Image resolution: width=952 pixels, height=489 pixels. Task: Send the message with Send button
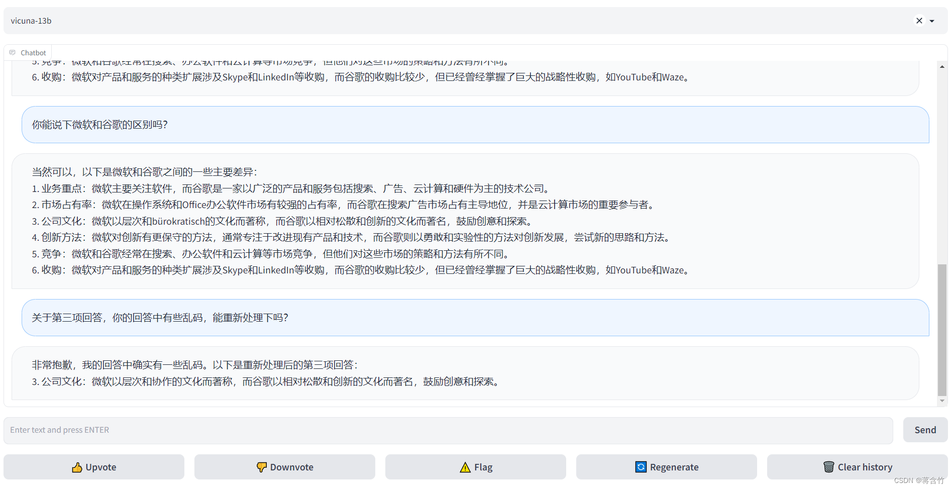[925, 430]
